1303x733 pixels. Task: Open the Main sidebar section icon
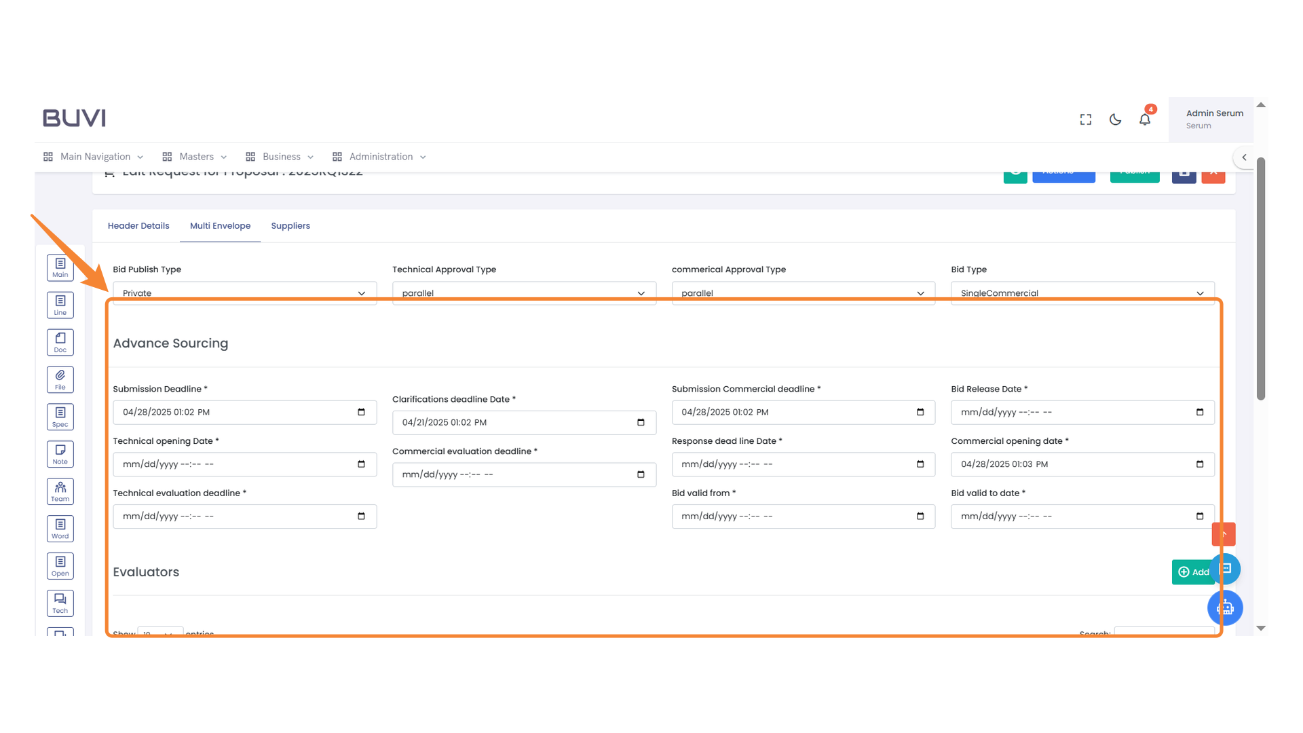point(60,267)
